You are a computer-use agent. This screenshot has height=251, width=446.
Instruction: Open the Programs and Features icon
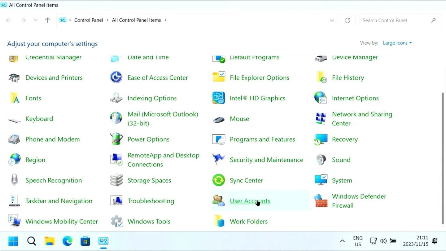219,139
